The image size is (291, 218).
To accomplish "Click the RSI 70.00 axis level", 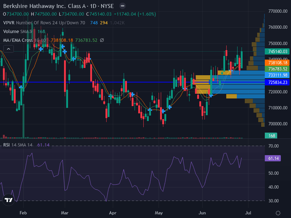I will coord(274,146).
